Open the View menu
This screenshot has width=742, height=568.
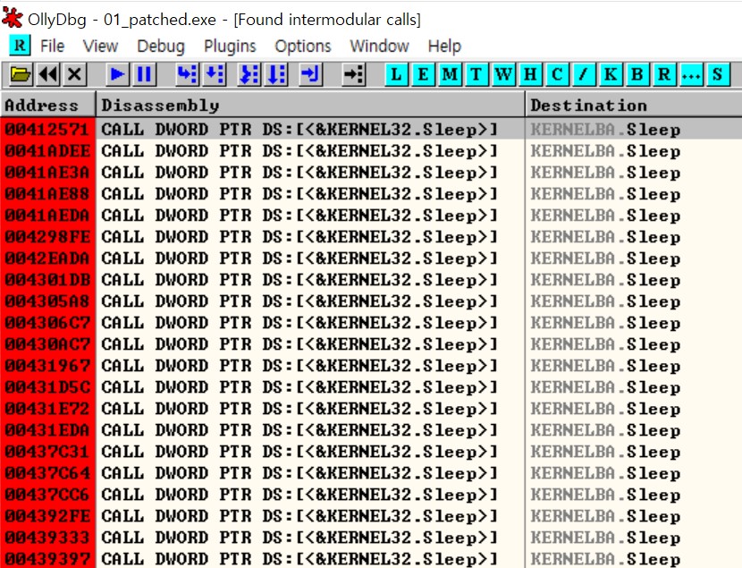[100, 46]
